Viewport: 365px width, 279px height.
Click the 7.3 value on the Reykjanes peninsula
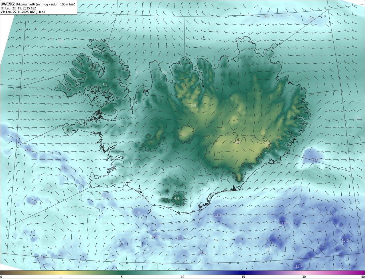coord(112,182)
